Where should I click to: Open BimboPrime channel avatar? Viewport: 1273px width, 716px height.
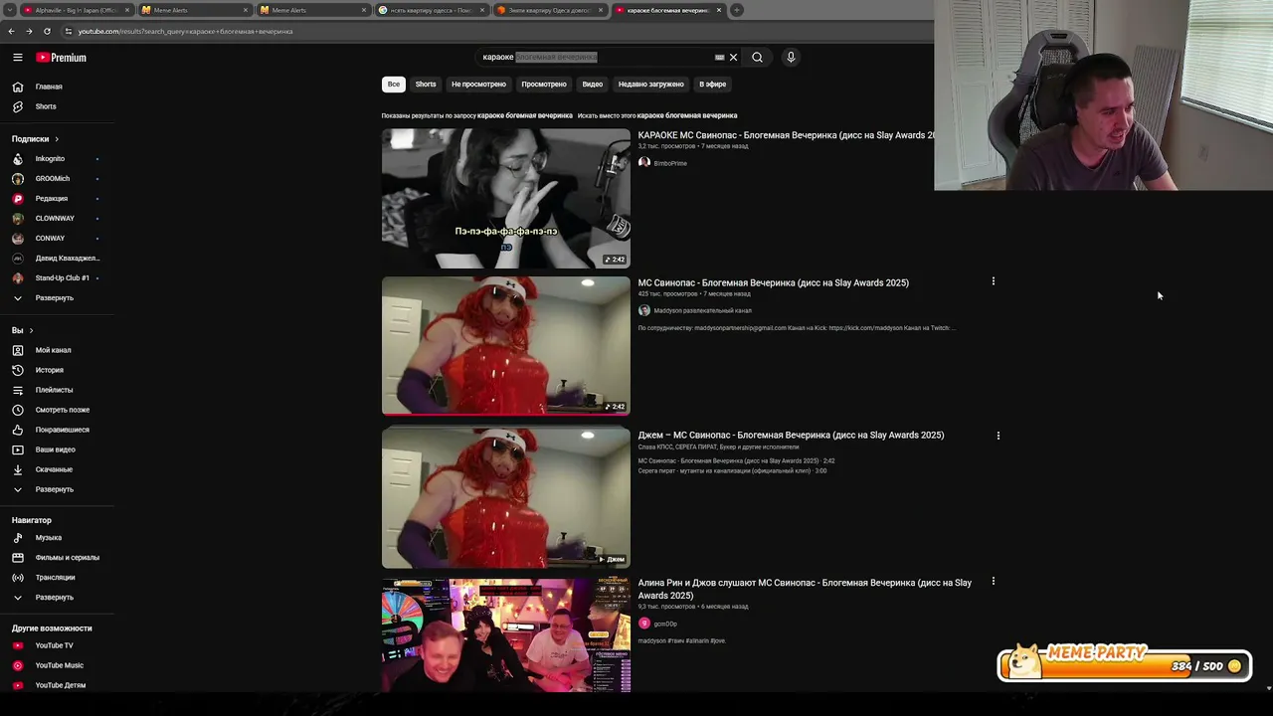(644, 163)
